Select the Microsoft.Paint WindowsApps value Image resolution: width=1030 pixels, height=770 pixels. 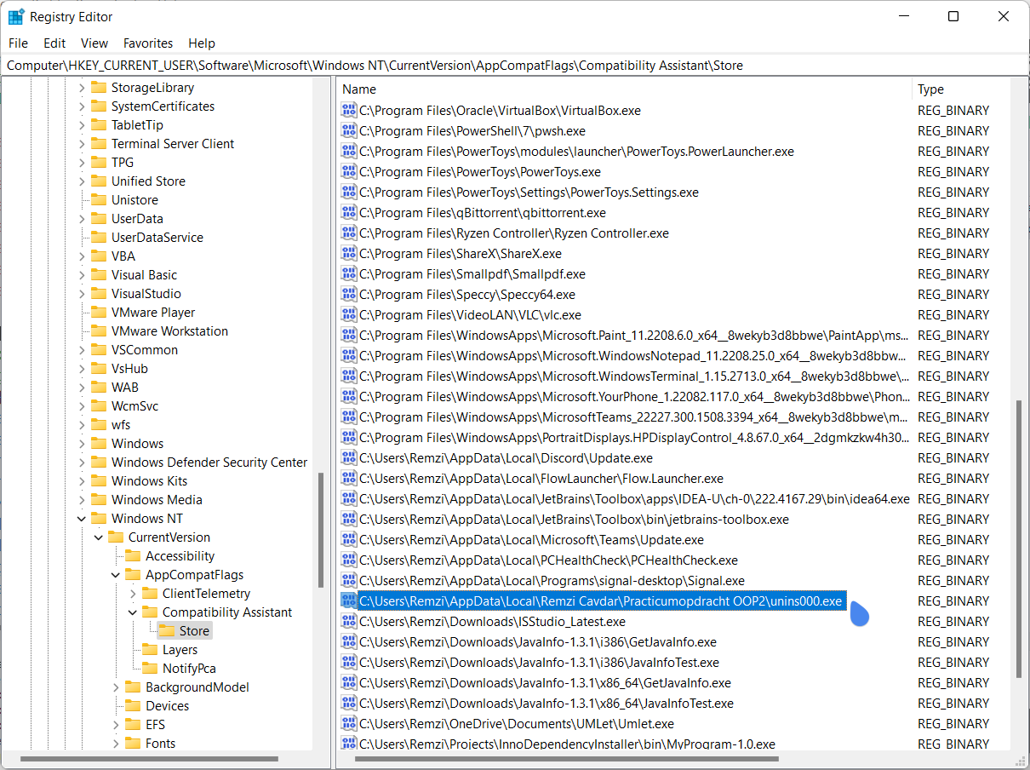[x=633, y=336]
